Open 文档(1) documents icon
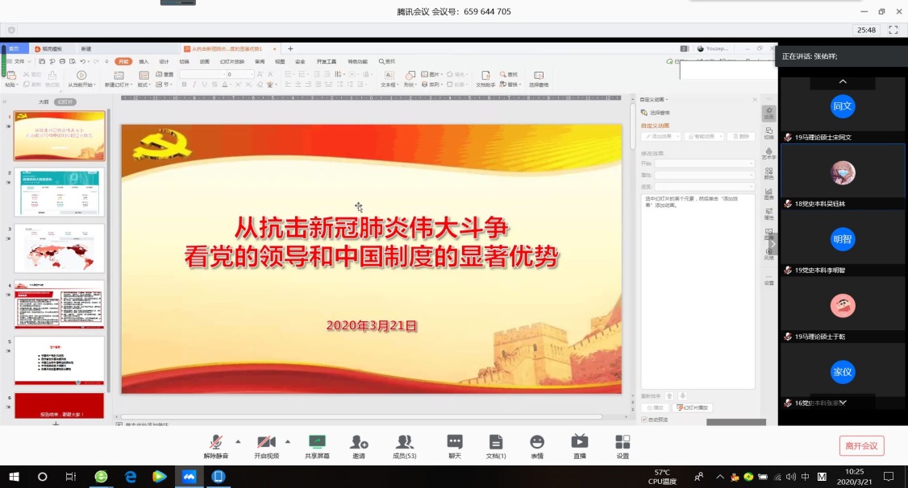Screen dimensions: 908x488 (x=496, y=442)
